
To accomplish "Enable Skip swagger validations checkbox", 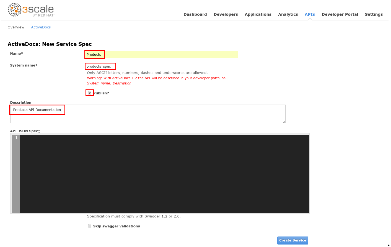I will tap(90, 226).
